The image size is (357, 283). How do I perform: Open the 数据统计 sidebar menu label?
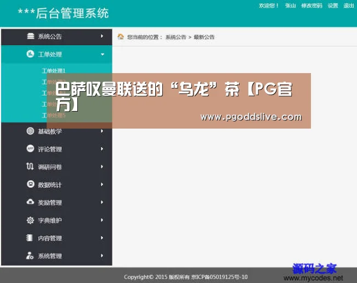[x=50, y=185]
